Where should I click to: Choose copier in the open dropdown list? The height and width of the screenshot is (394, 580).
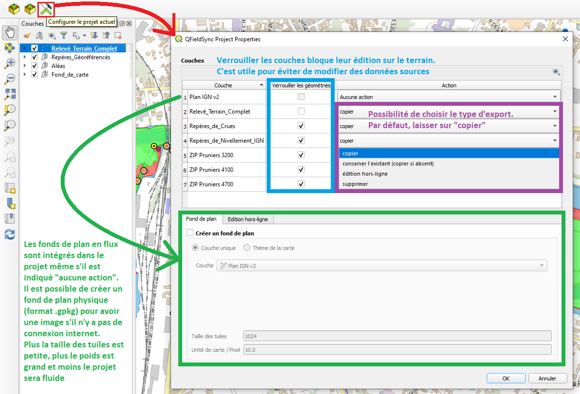[449, 153]
